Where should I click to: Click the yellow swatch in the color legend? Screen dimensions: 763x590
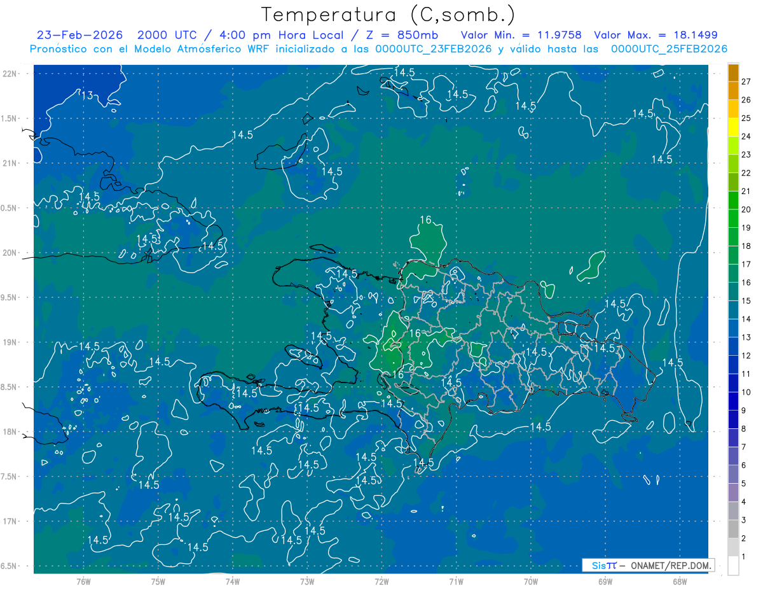pos(733,127)
